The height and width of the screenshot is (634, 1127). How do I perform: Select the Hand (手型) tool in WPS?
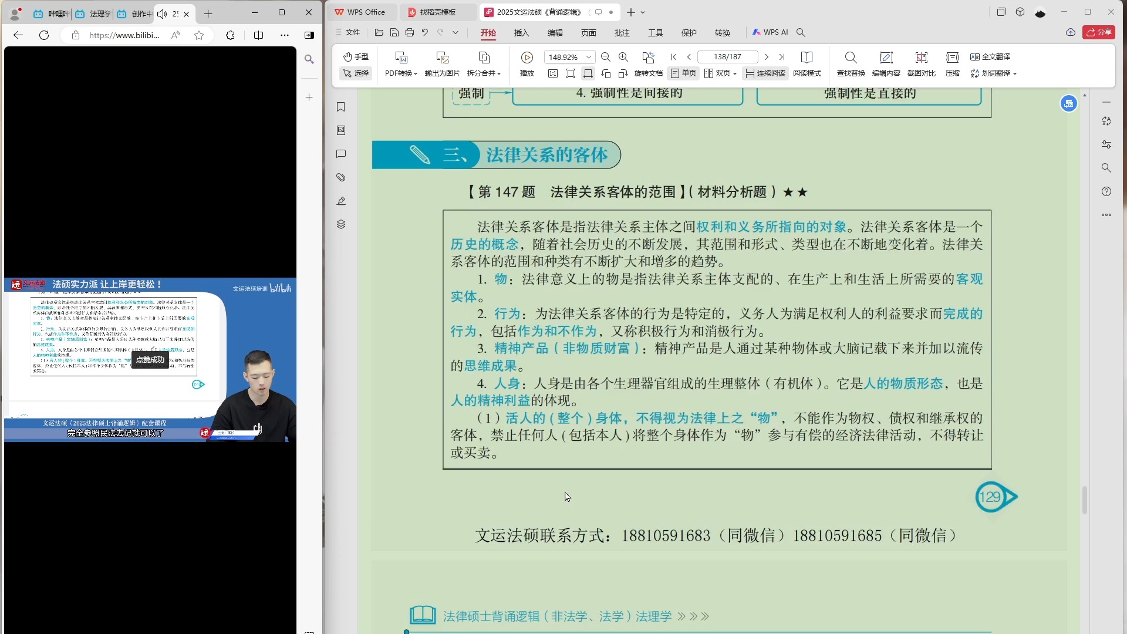click(x=356, y=57)
